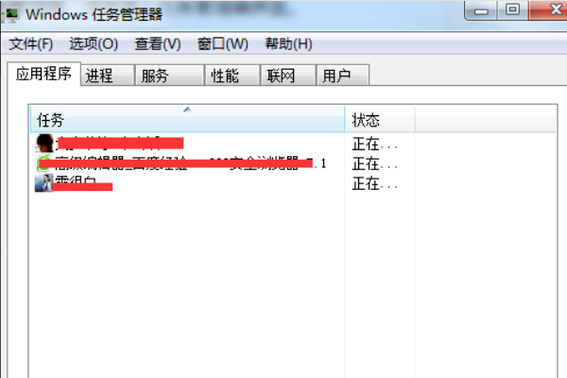Select the 应用程序 tab
Image resolution: width=567 pixels, height=378 pixels.
[43, 74]
